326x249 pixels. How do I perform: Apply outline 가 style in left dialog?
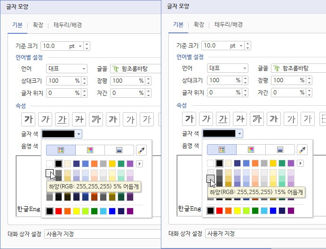pyautogui.click(x=96, y=119)
